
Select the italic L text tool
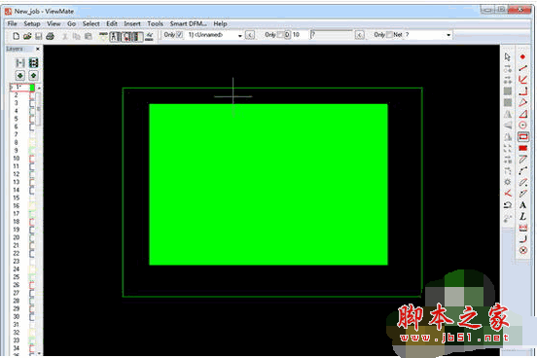click(522, 217)
